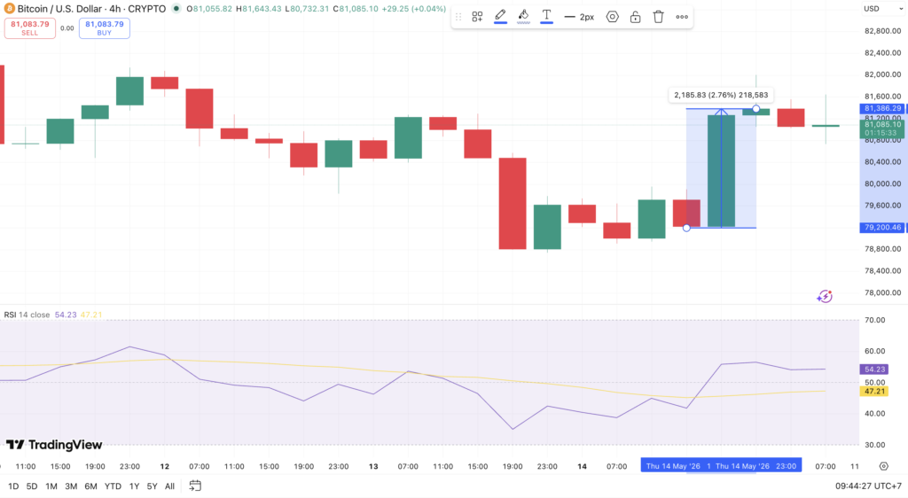Click the 82,800.00 price scale label

[882, 31]
